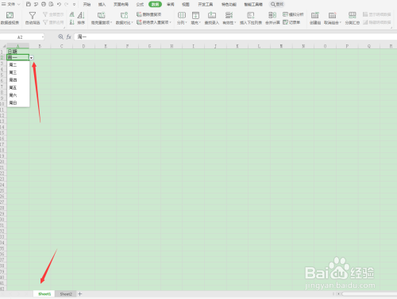Image resolution: width=397 pixels, height=299 pixels.
Task: Select the Sheet1 tab
Action: (44, 294)
